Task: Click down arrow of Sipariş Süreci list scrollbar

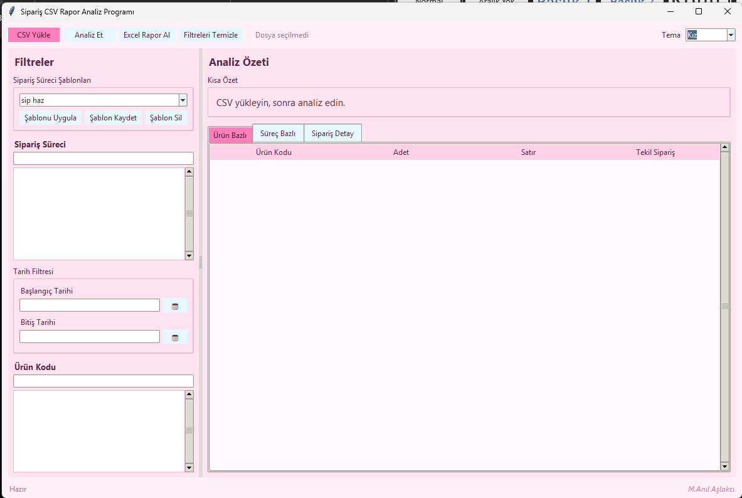Action: pos(189,256)
